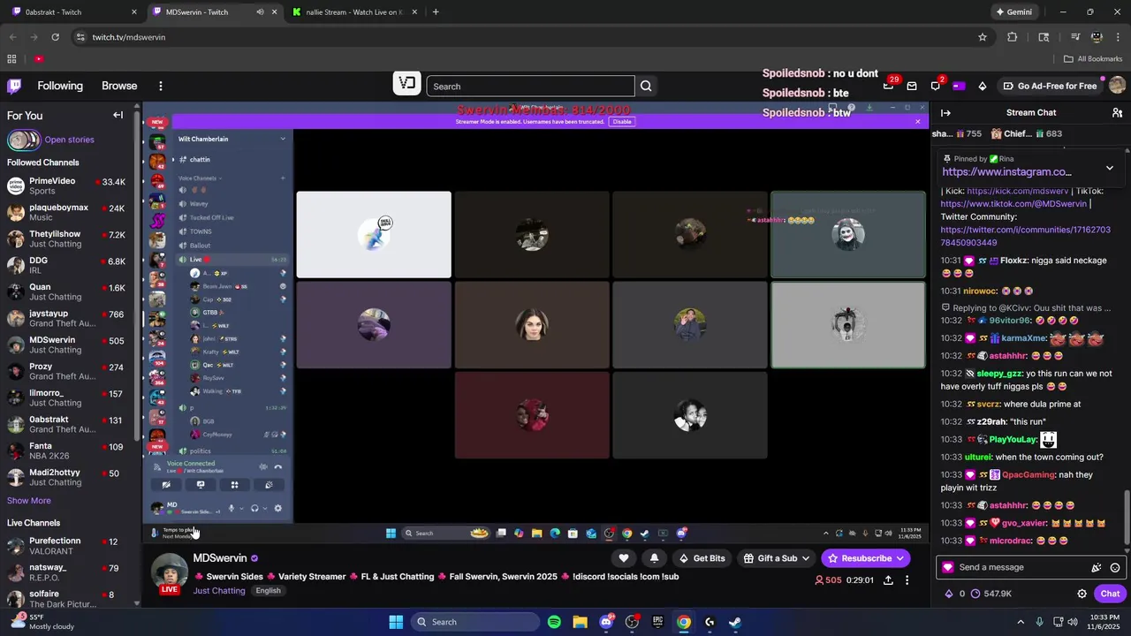Toggle the notification bell for MDSwervin
This screenshot has width=1131, height=636.
654,558
